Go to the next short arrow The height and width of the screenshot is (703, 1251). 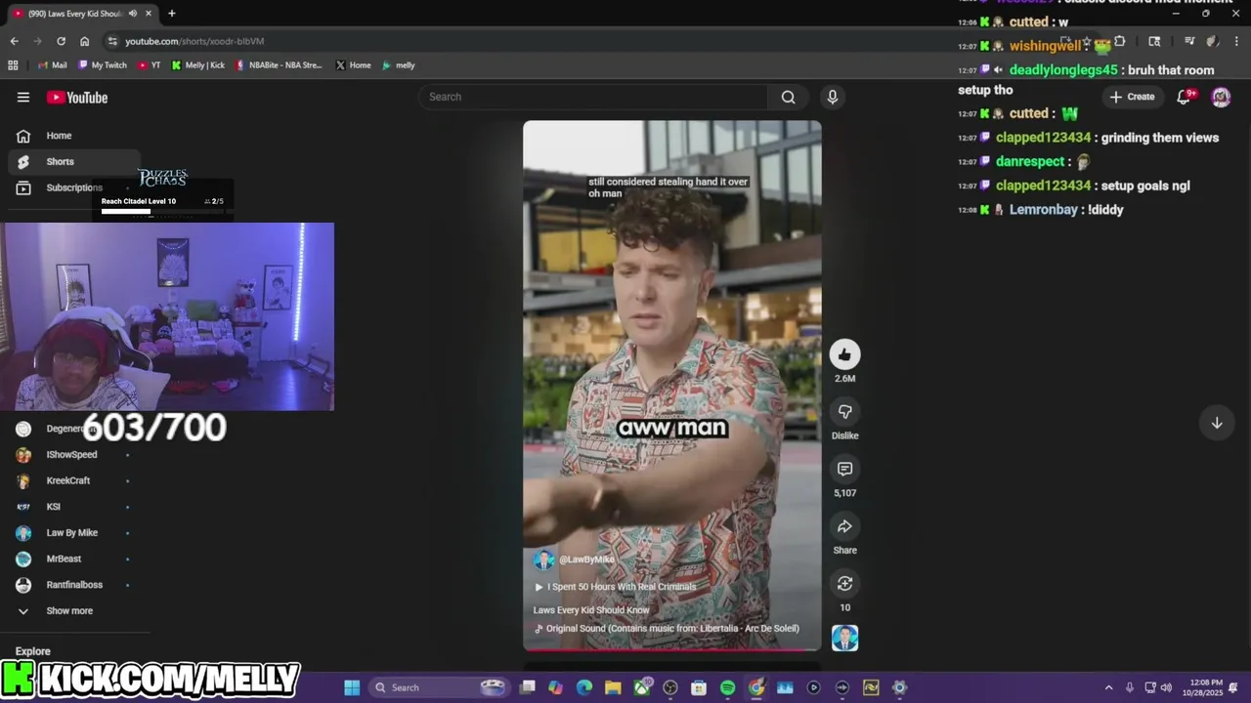pos(1217,423)
